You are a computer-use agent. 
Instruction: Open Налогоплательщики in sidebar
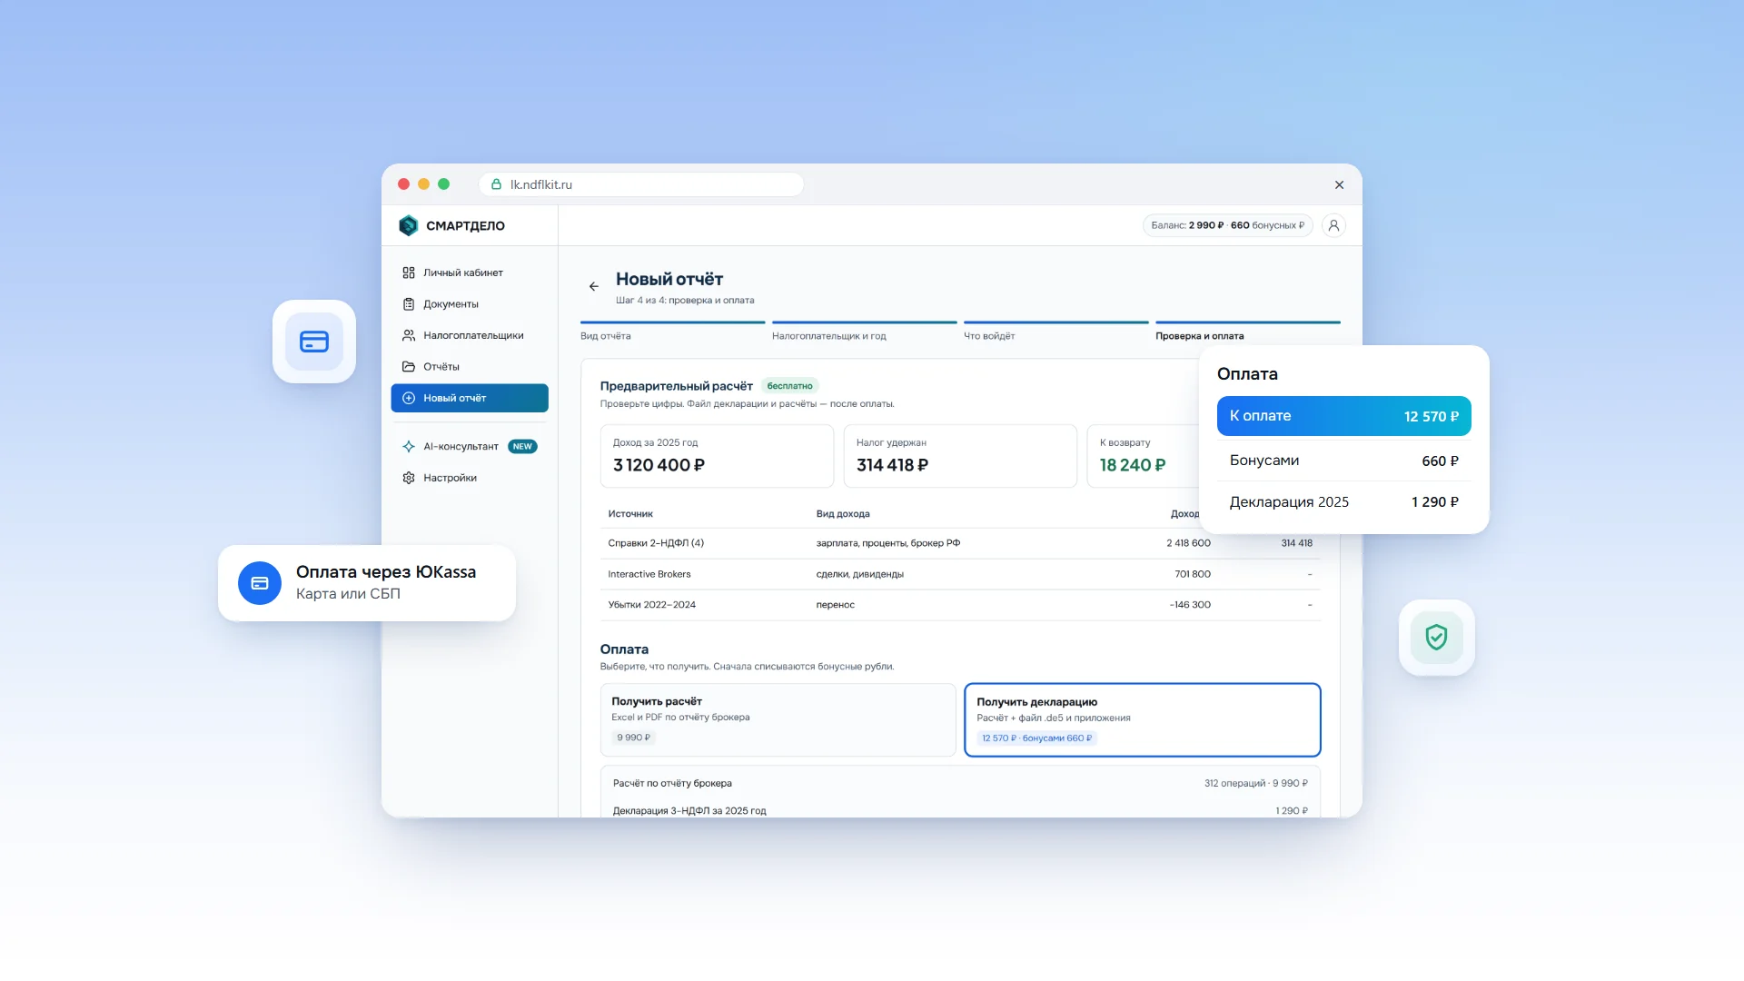pyautogui.click(x=470, y=335)
